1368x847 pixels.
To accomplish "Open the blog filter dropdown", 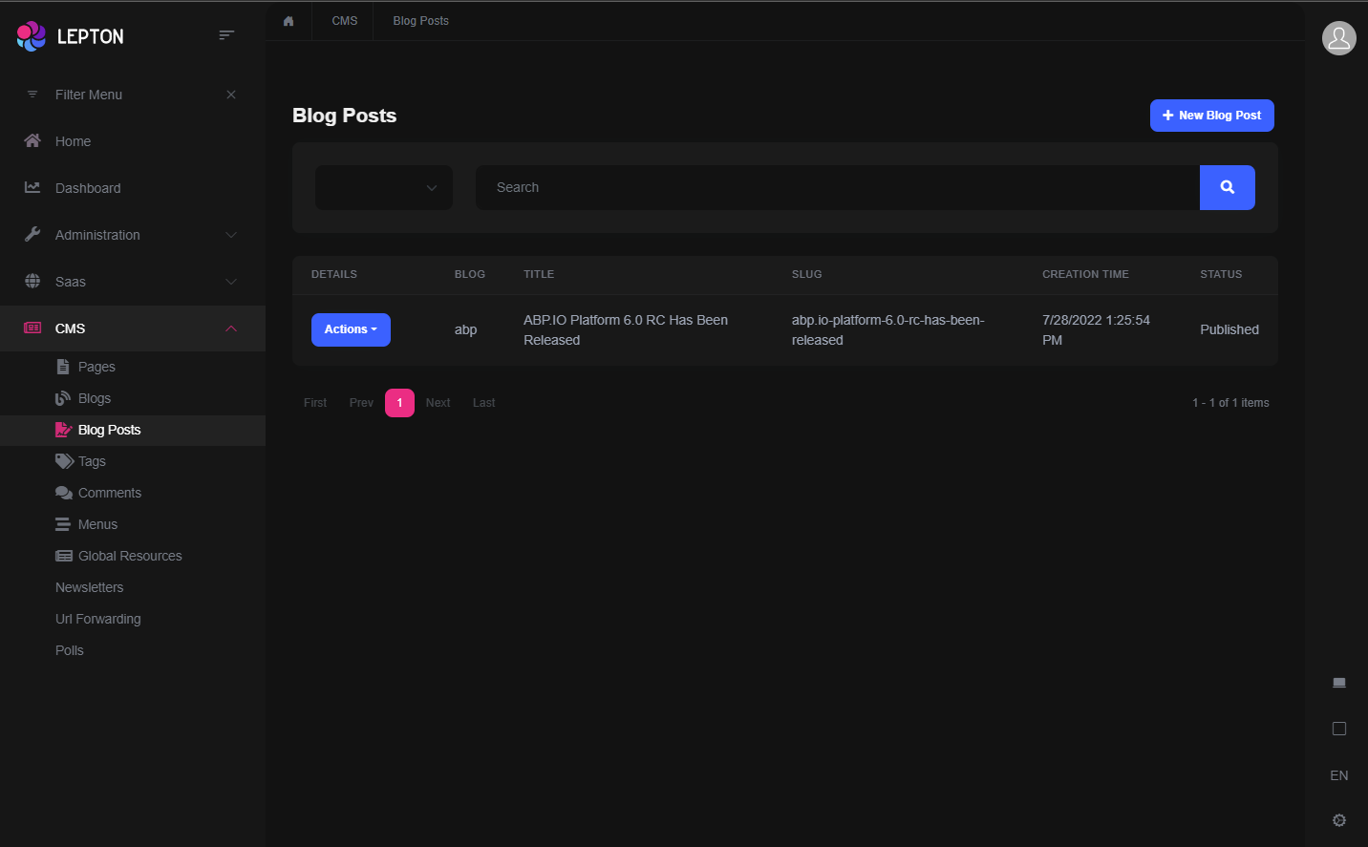I will 384,188.
